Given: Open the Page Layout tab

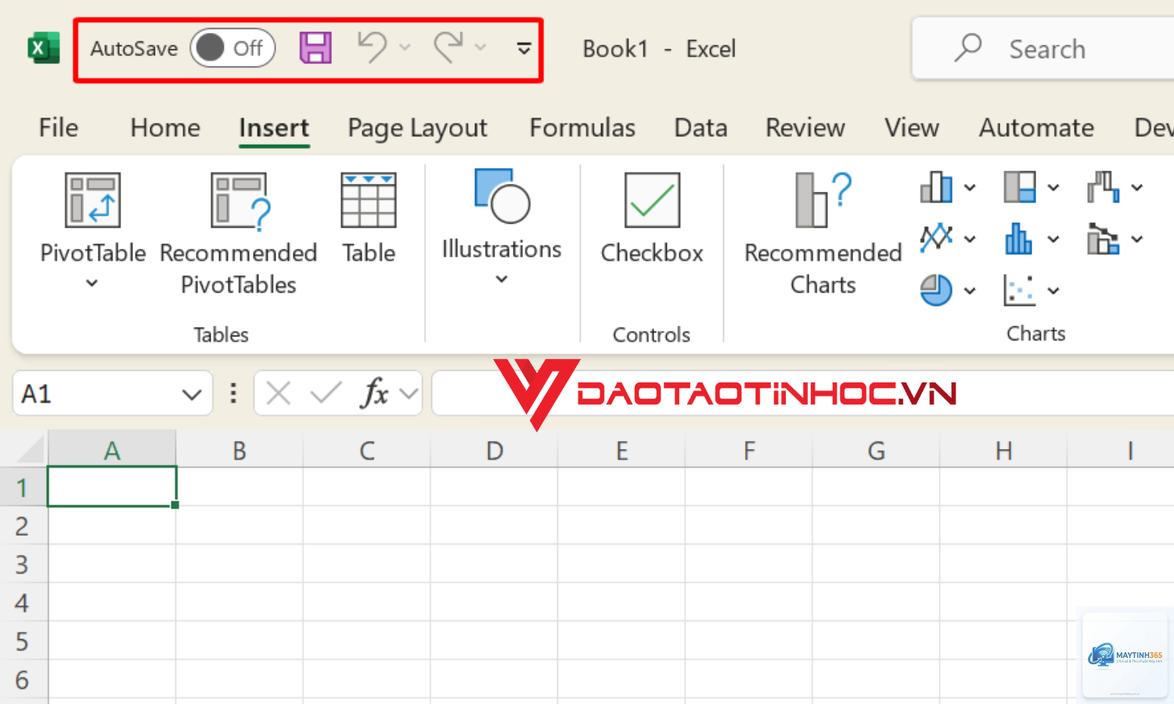Looking at the screenshot, I should 417,128.
